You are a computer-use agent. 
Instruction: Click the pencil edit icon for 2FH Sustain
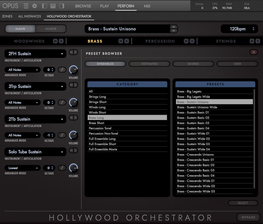coord(62,69)
